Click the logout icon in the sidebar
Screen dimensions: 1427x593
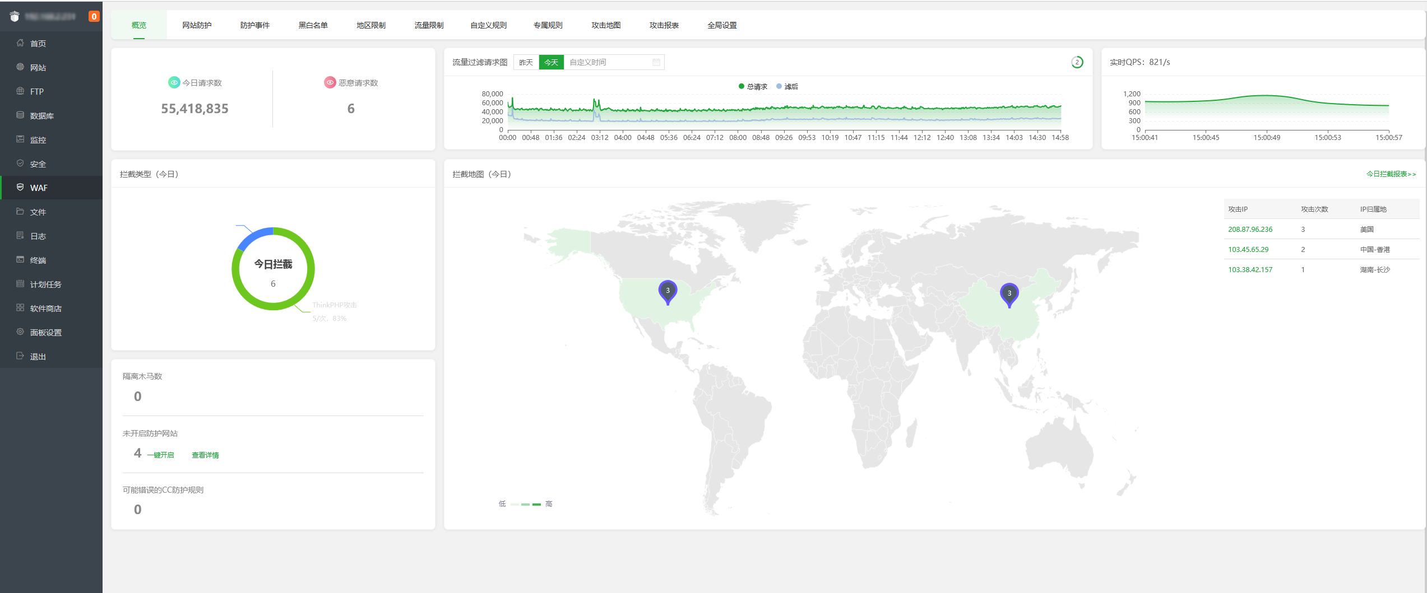(20, 356)
